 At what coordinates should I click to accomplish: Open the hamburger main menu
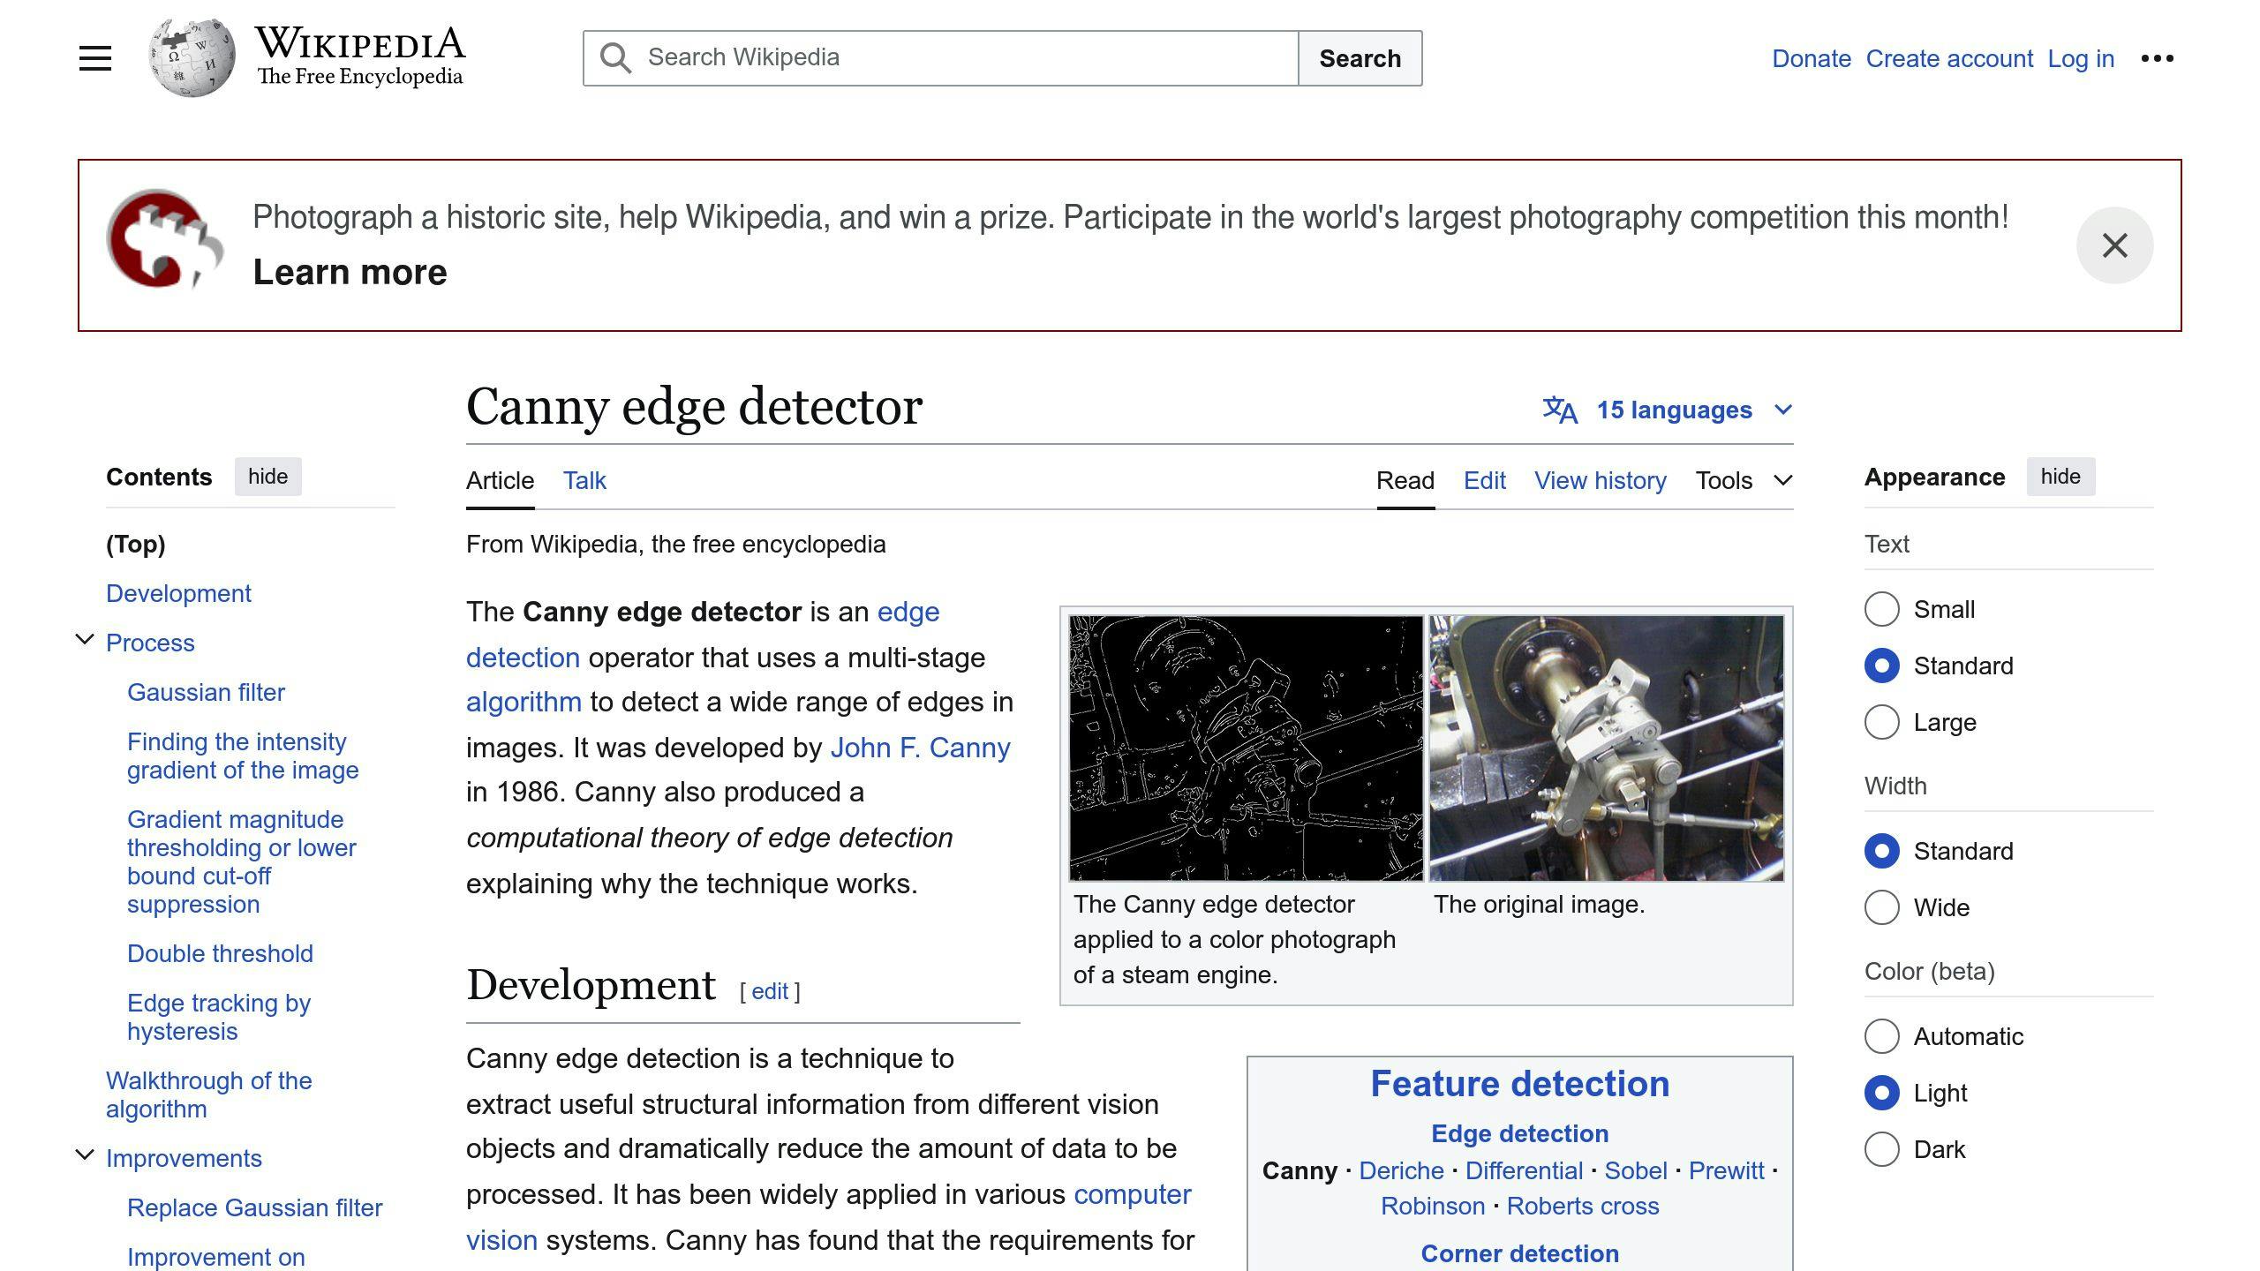[95, 58]
